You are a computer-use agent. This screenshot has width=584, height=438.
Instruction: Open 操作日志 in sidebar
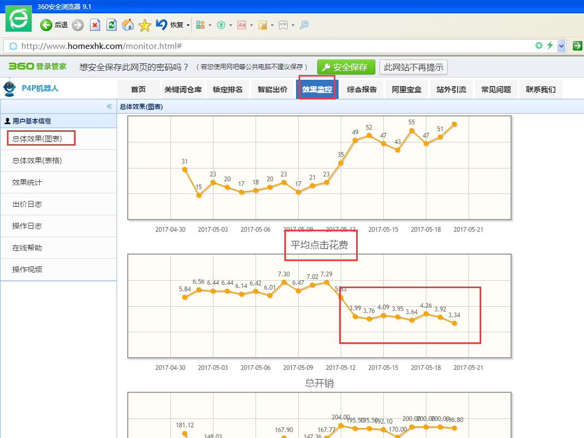coord(59,226)
